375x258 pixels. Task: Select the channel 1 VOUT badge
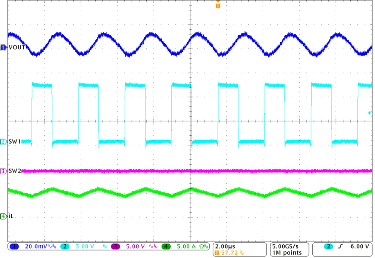click(3, 47)
